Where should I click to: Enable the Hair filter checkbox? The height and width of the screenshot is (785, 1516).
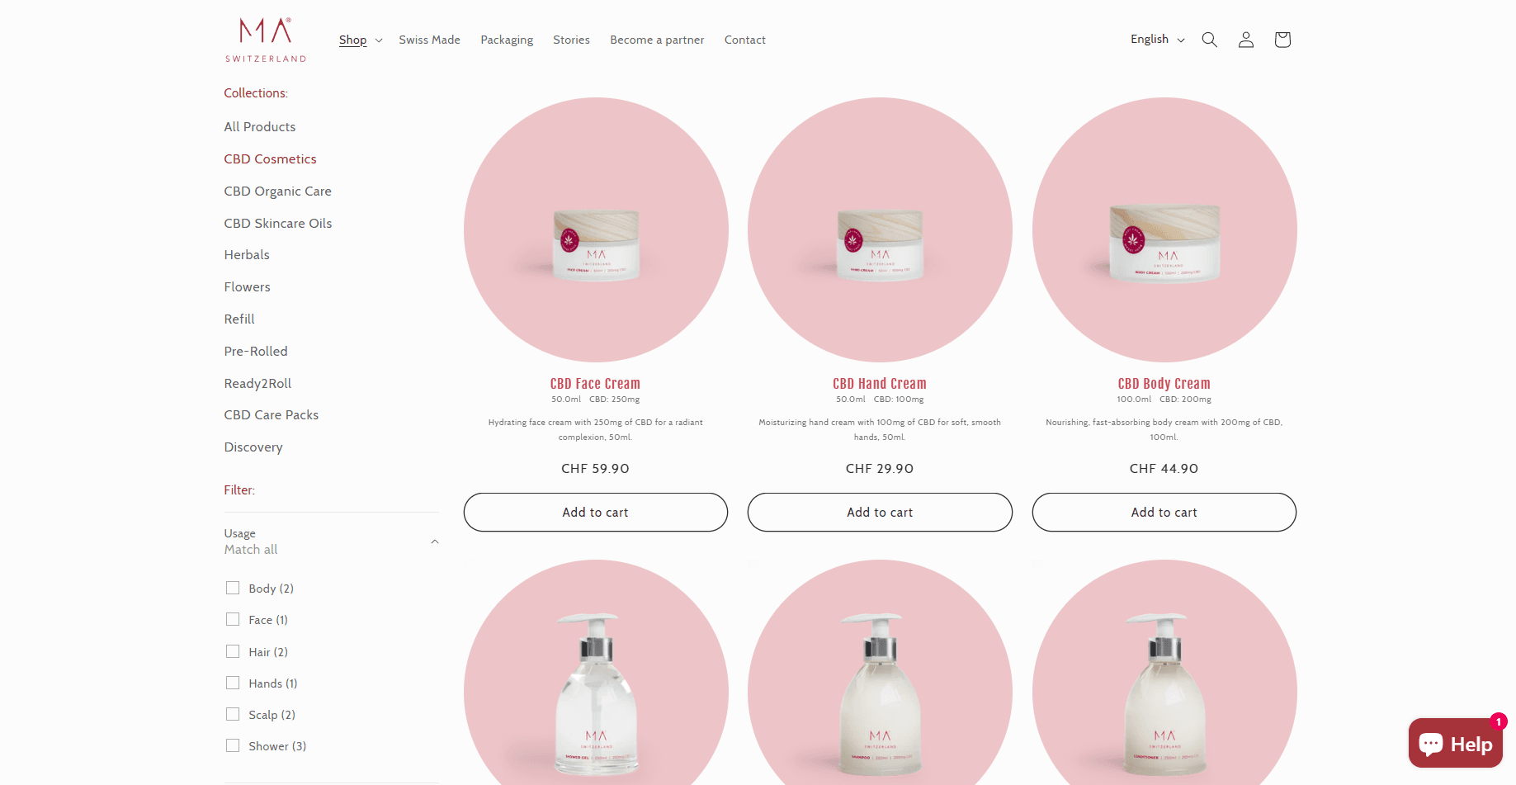point(233,651)
